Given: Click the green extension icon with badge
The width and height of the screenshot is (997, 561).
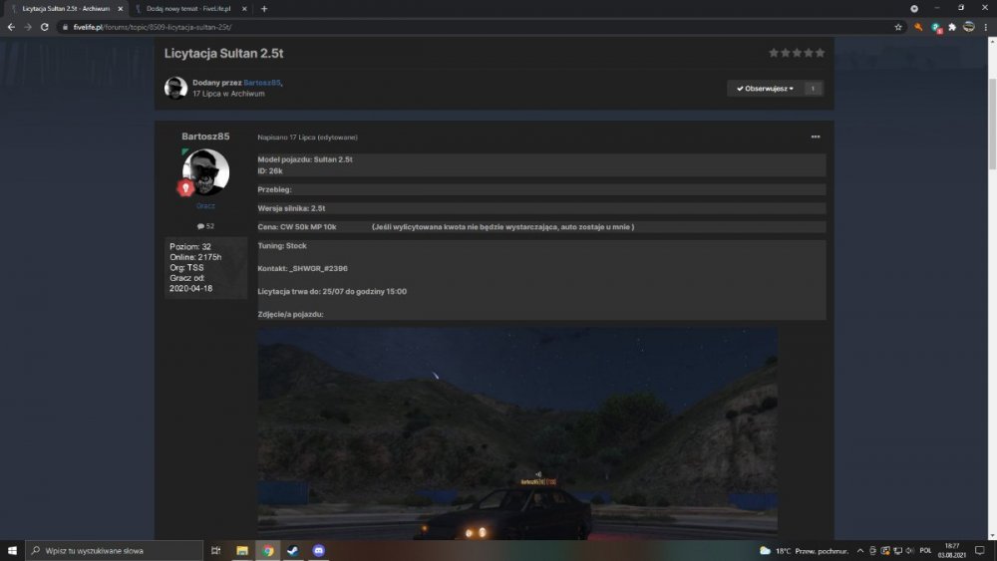Looking at the screenshot, I should [936, 27].
